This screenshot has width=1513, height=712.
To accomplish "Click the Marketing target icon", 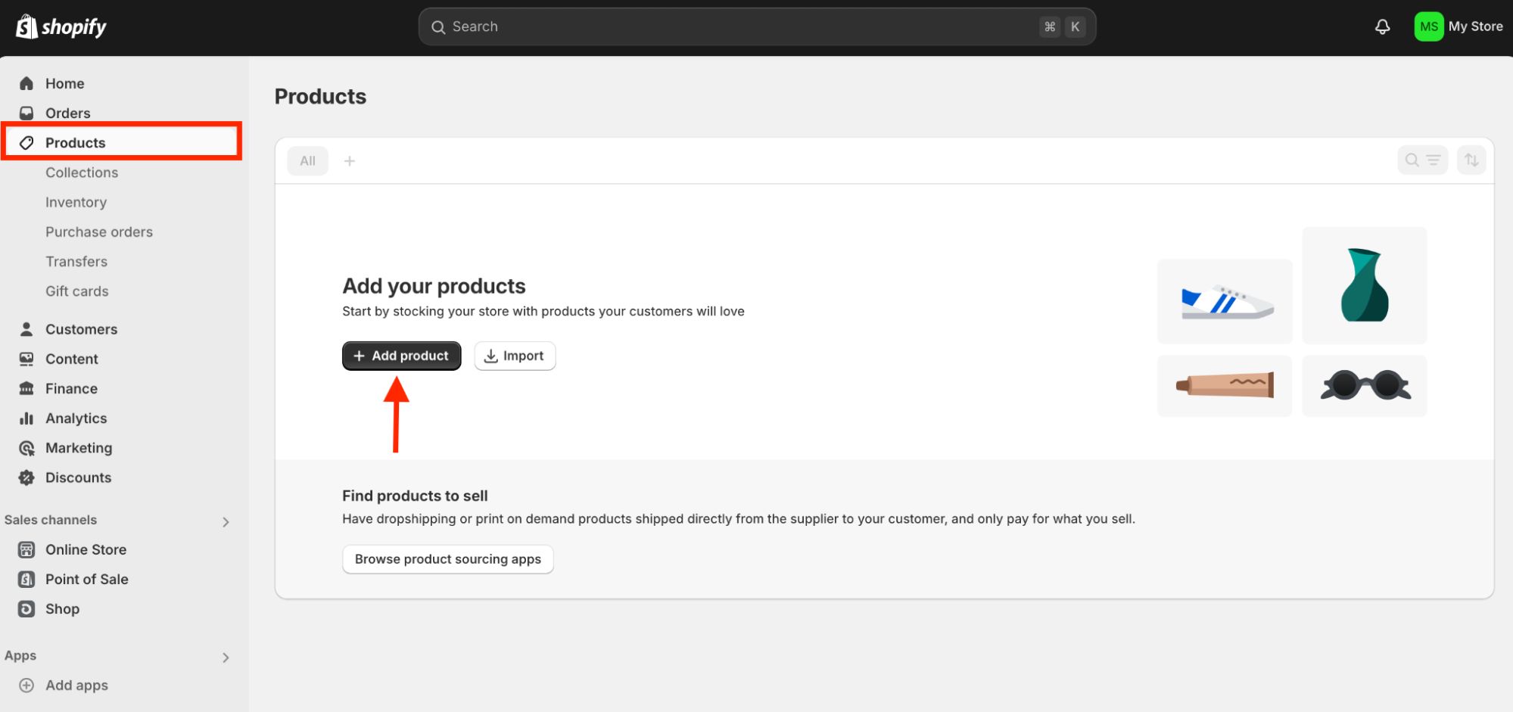I will point(26,448).
